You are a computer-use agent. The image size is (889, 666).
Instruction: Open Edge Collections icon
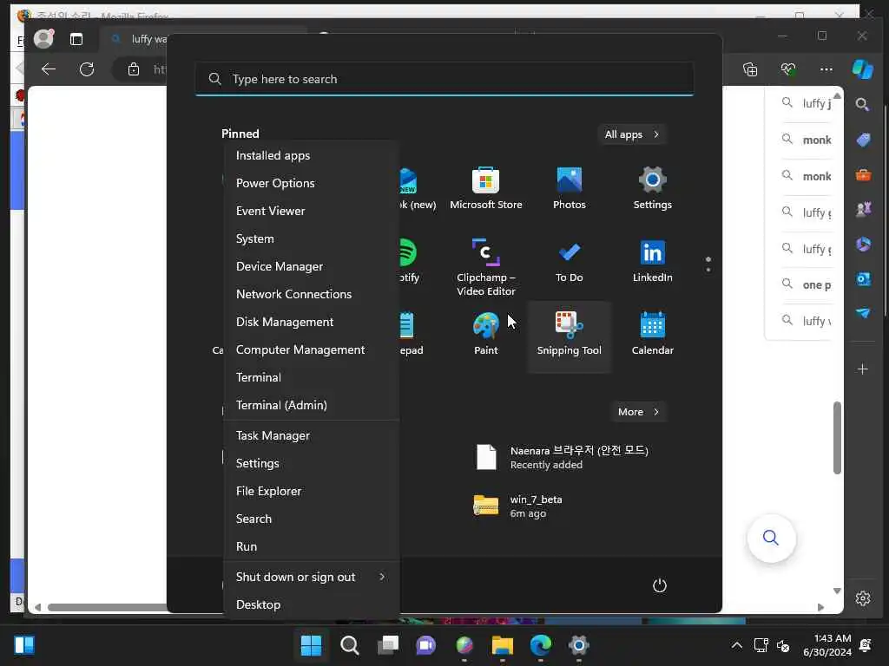click(750, 69)
